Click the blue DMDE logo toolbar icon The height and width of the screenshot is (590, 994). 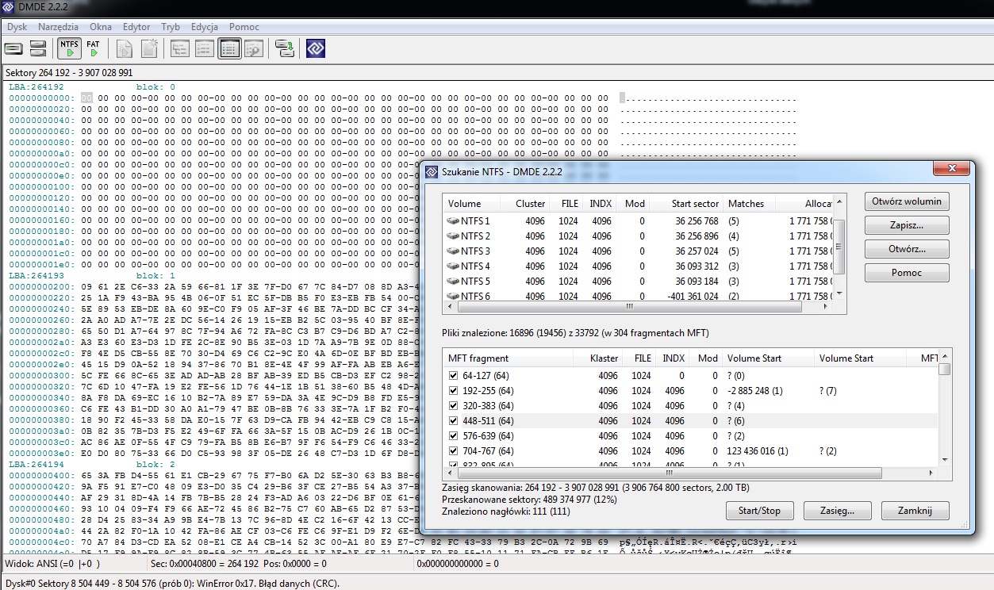click(315, 49)
